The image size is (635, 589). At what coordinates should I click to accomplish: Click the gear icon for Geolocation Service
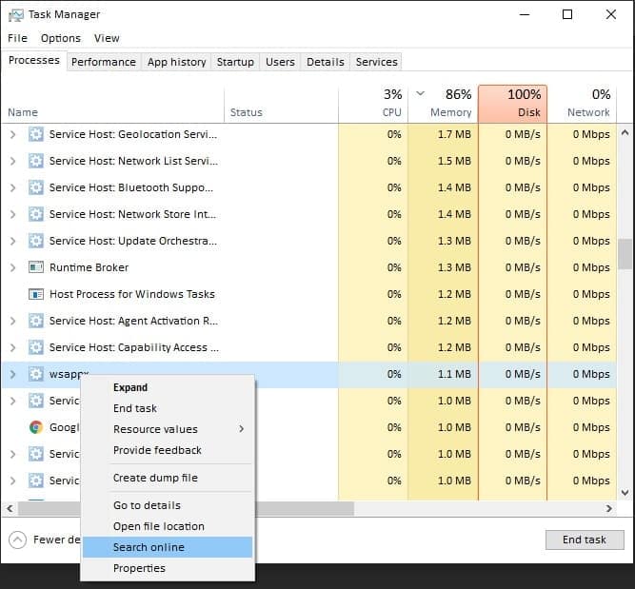(x=36, y=134)
